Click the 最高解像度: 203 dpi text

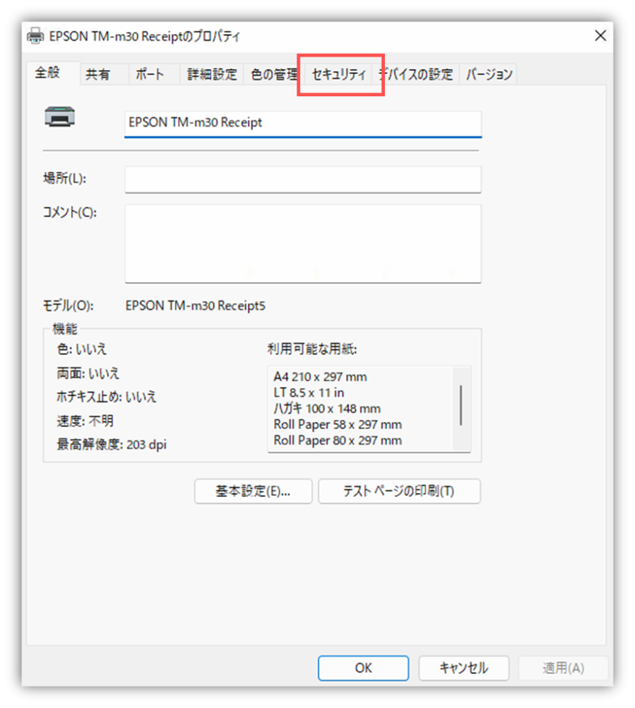click(111, 445)
